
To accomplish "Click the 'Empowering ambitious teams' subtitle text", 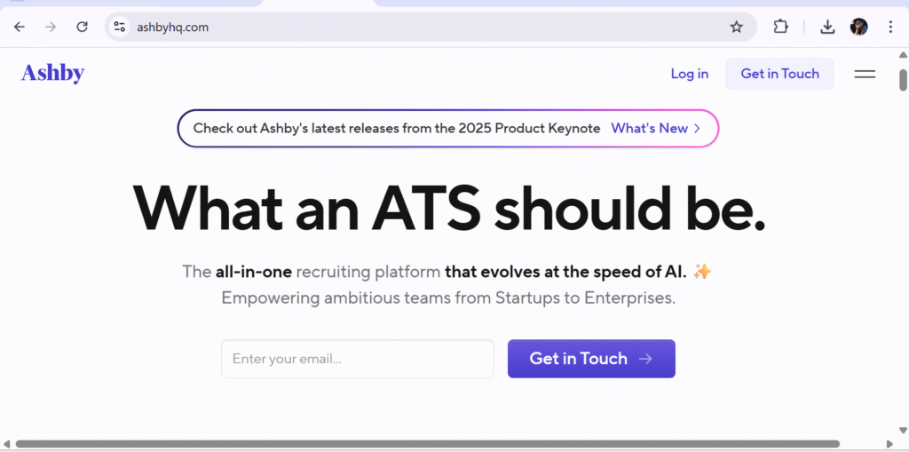I will 448,298.
